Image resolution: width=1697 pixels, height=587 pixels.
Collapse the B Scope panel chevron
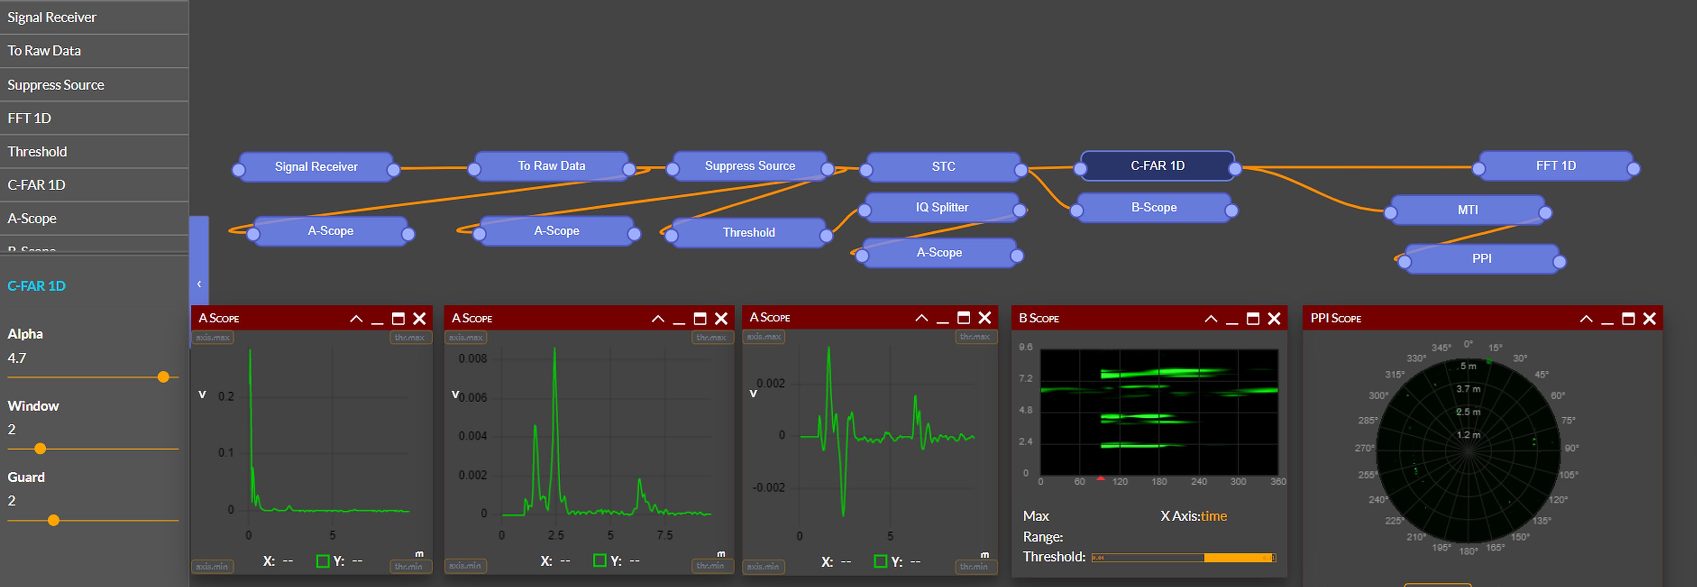point(1211,319)
